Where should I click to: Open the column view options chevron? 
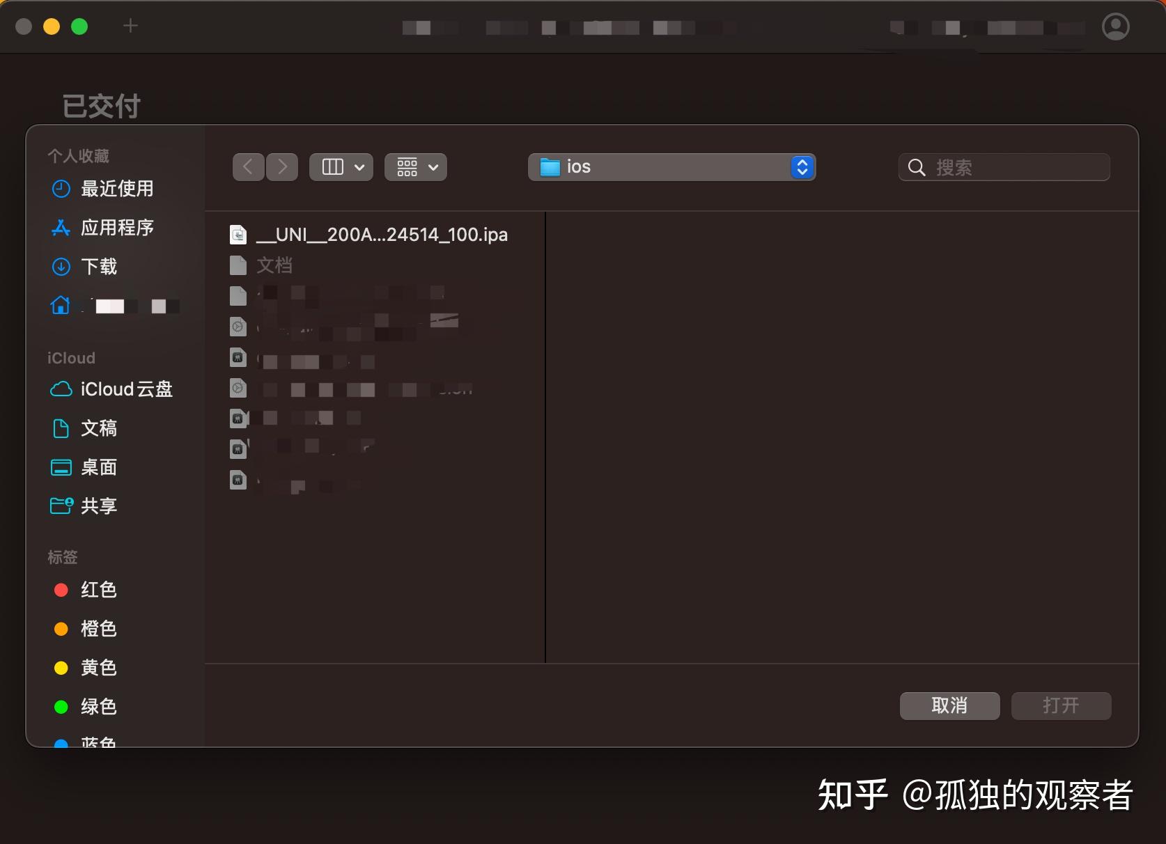tap(359, 167)
